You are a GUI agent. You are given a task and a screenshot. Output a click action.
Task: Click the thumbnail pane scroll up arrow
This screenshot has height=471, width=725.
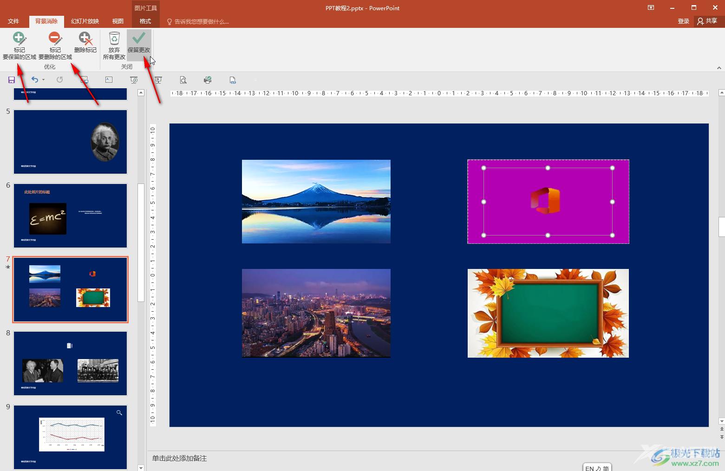point(141,93)
